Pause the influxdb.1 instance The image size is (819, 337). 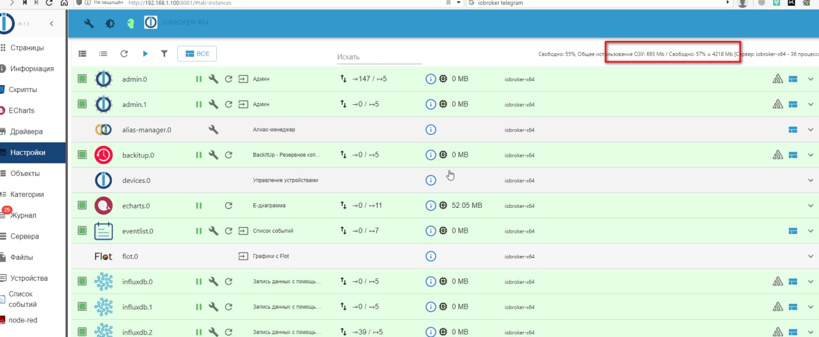click(x=199, y=307)
